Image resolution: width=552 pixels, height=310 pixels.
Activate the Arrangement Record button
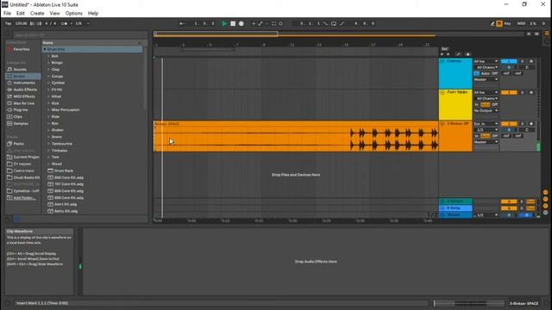241,23
